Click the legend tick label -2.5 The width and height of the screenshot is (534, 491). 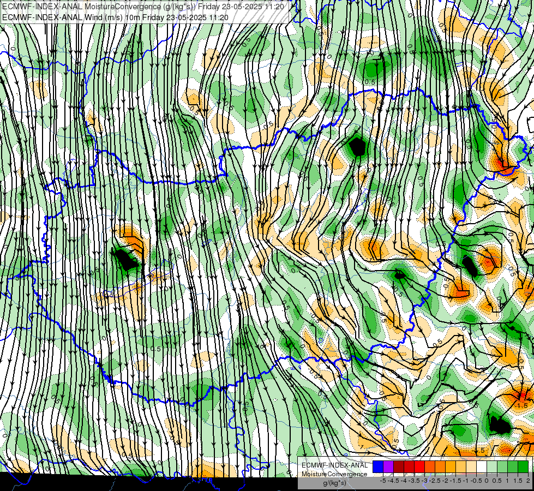tap(435, 481)
